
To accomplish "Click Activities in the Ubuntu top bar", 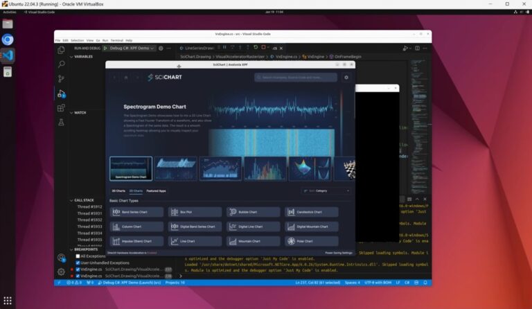I will (x=10, y=12).
